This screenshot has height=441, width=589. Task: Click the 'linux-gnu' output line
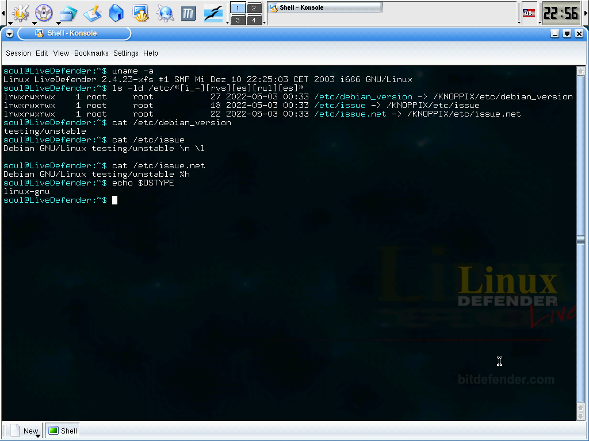tap(26, 192)
